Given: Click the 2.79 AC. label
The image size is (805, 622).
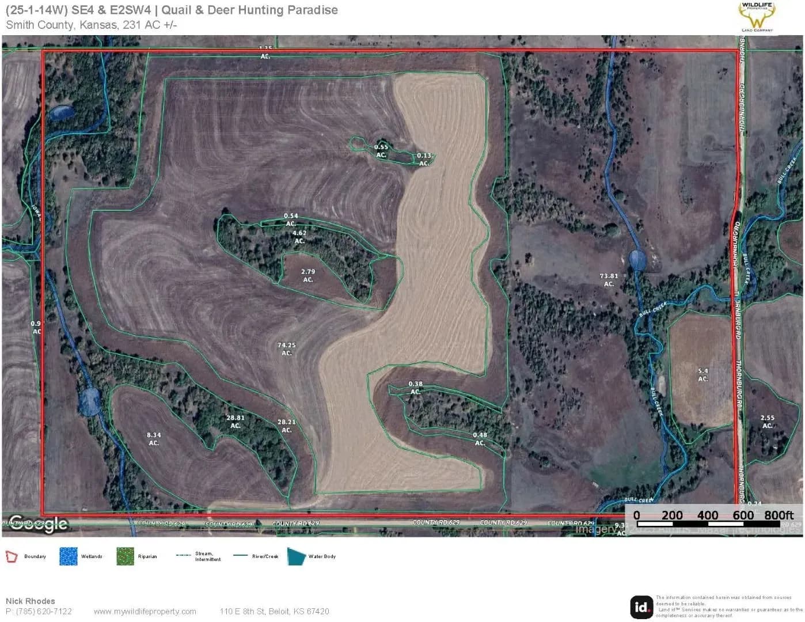Looking at the screenshot, I should 308,275.
